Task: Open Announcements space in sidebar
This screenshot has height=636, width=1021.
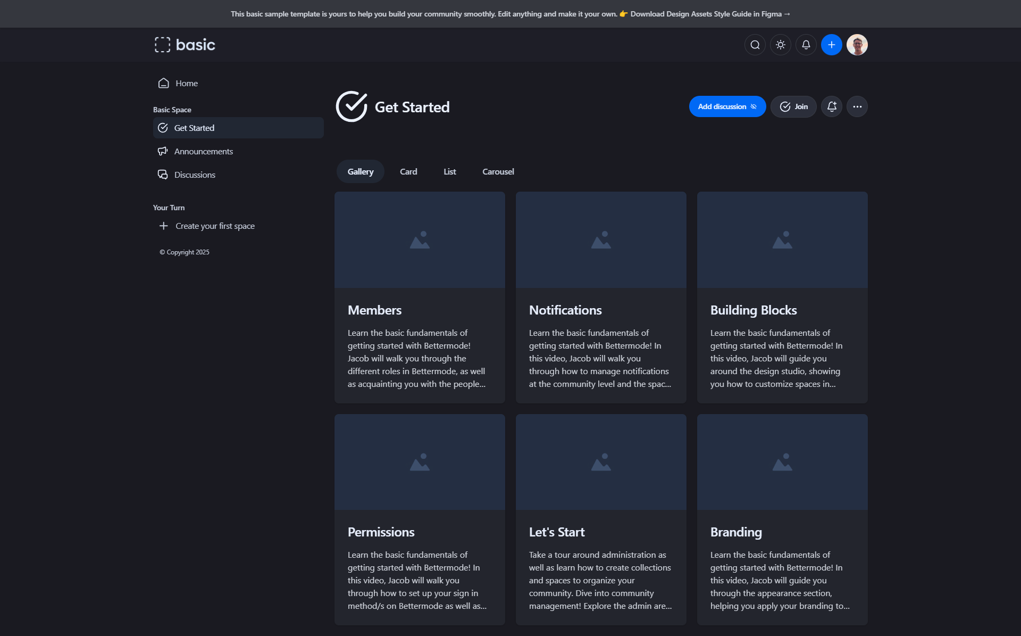Action: 203,151
